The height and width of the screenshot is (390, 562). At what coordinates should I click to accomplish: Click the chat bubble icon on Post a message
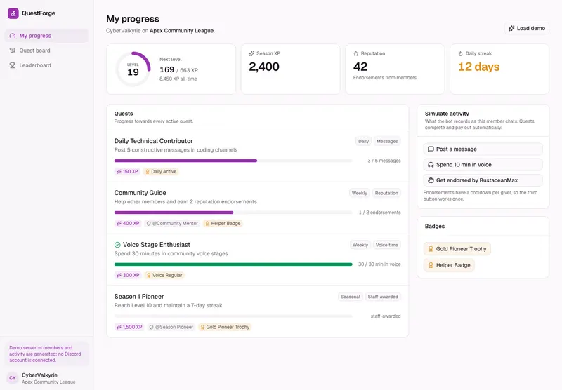[x=431, y=149]
